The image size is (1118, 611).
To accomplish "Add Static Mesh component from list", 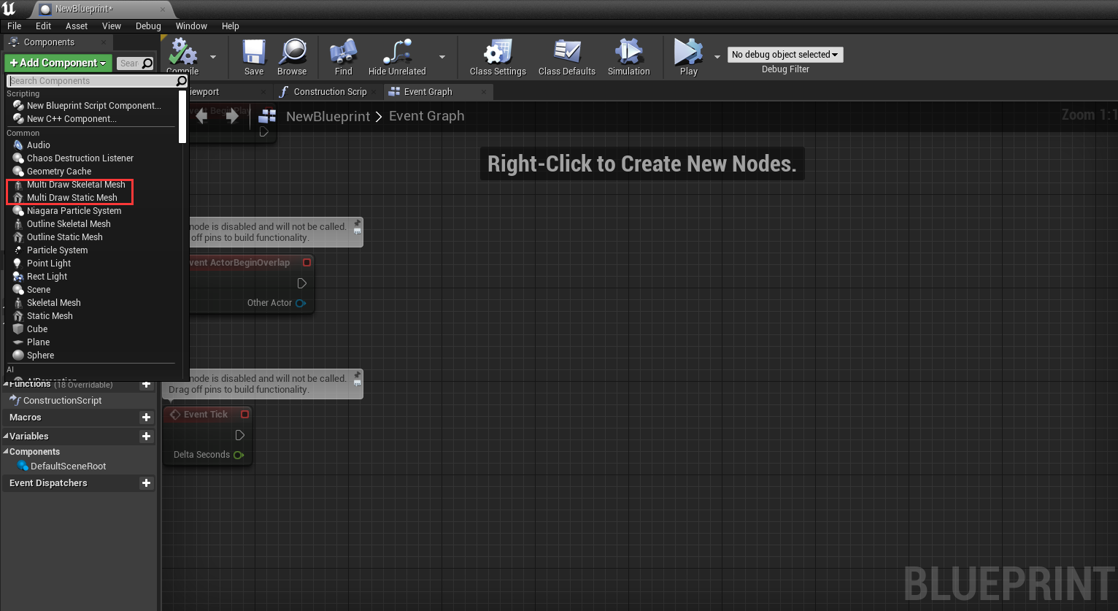I will (50, 316).
